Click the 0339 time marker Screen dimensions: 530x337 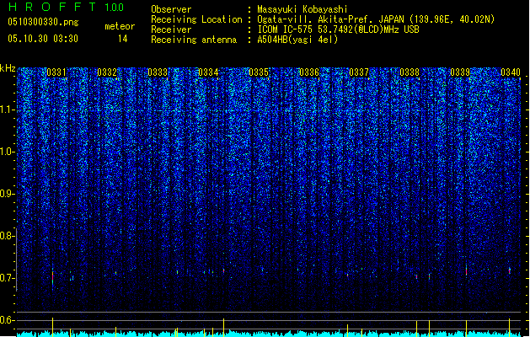pyautogui.click(x=460, y=72)
